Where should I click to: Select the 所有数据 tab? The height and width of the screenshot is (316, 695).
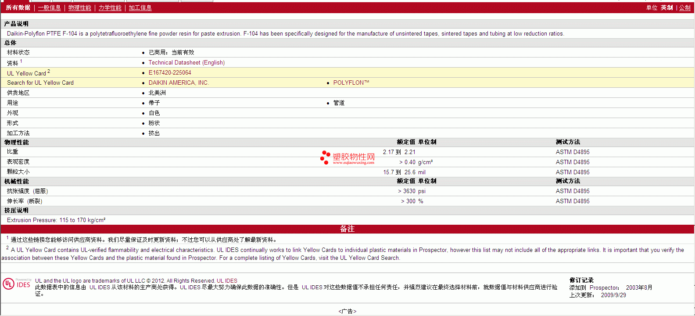(x=18, y=8)
